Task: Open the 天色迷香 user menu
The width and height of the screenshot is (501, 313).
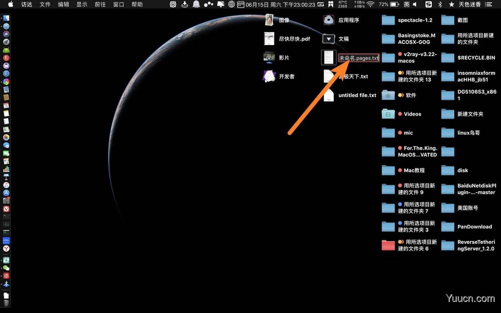Action: pyautogui.click(x=469, y=4)
